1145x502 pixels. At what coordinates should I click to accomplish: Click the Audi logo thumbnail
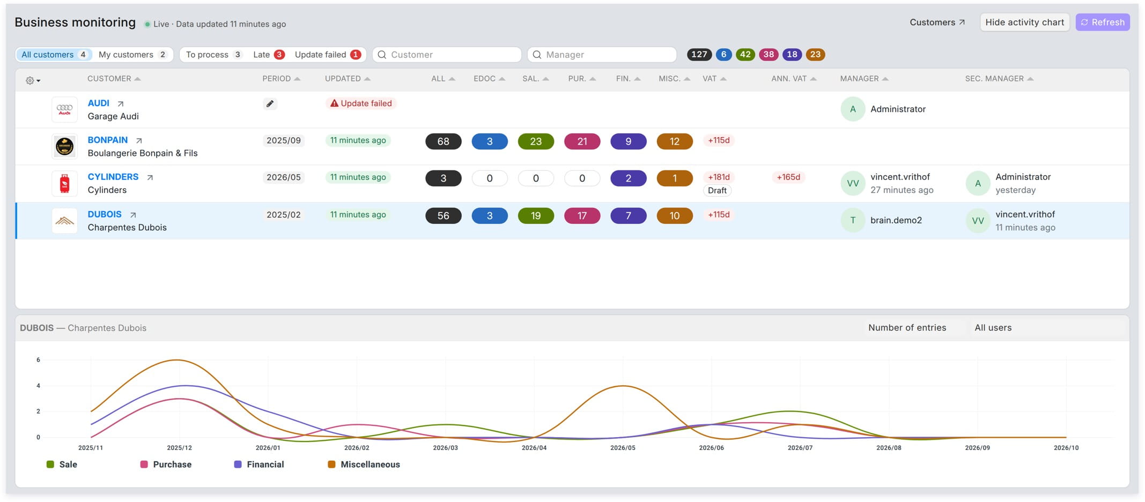(x=64, y=109)
